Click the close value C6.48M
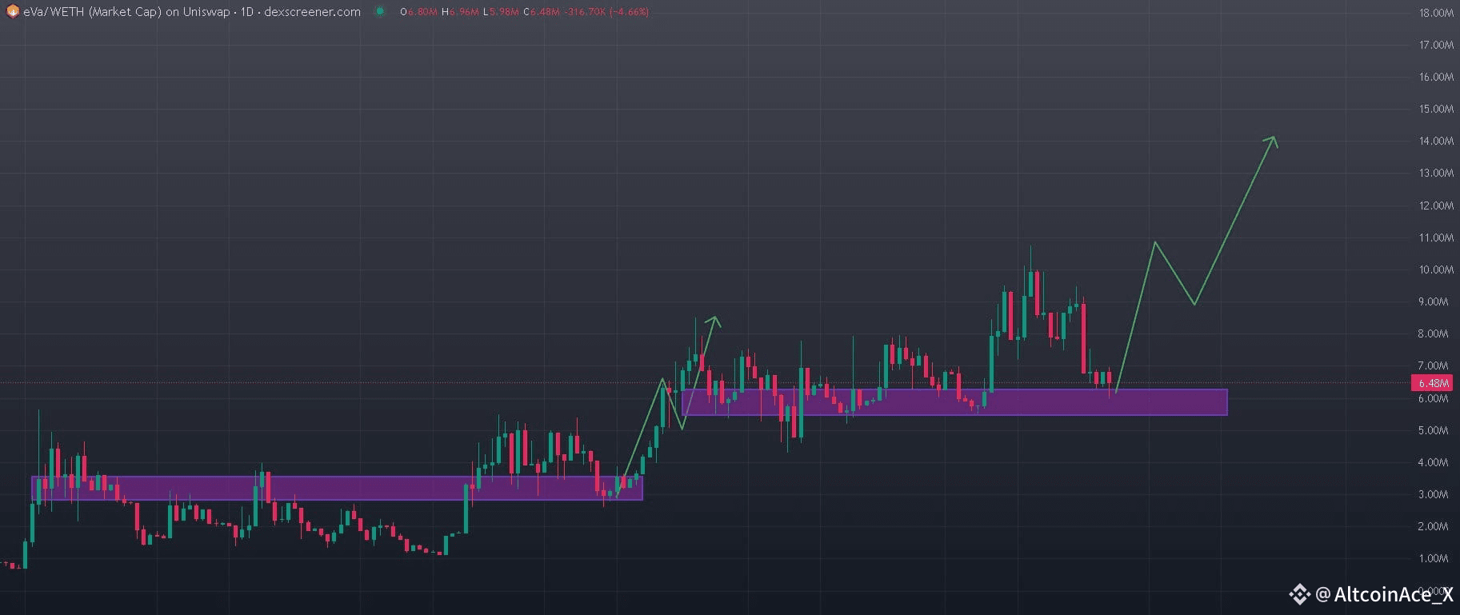Viewport: 1460px width, 615px height. (542, 12)
